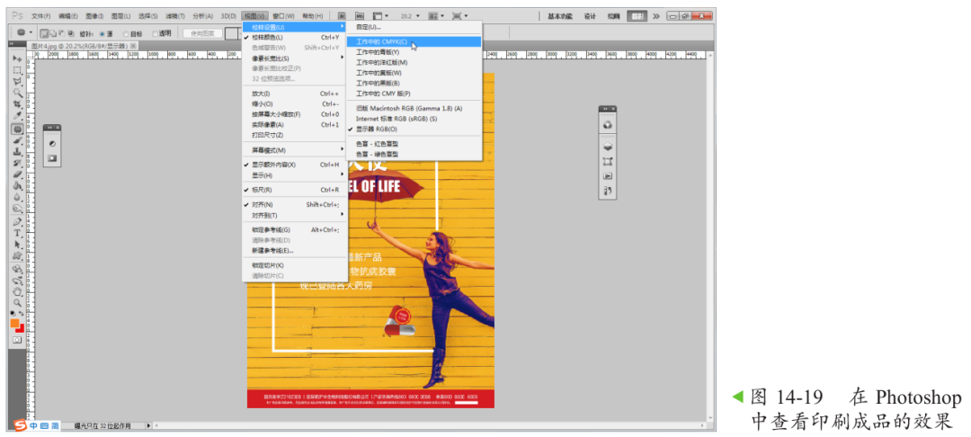This screenshot has height=437, width=971.
Task: Open the 文件 menu
Action: 40,16
